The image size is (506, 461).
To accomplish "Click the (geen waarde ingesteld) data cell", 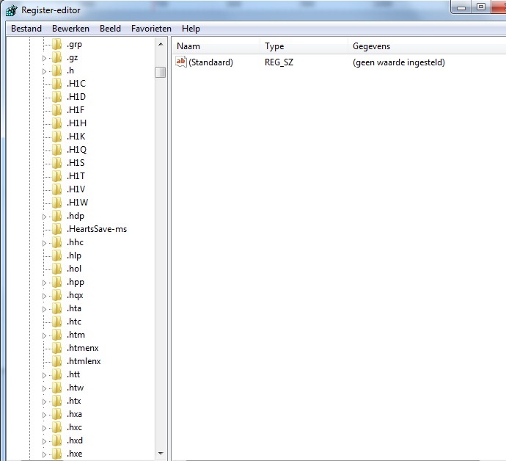I will click(x=399, y=62).
